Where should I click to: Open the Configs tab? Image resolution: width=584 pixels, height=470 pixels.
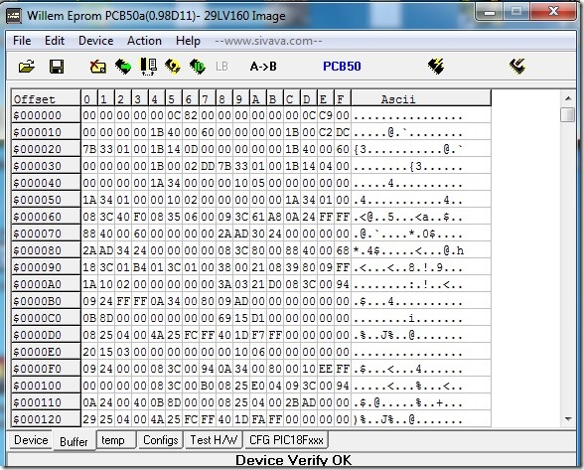coord(161,440)
